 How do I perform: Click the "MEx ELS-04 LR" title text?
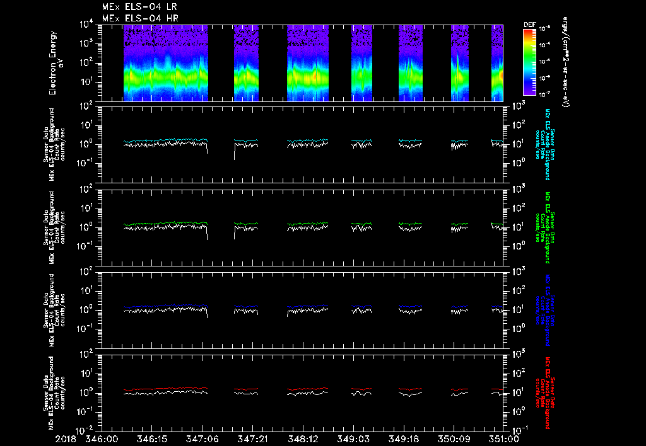pos(139,7)
